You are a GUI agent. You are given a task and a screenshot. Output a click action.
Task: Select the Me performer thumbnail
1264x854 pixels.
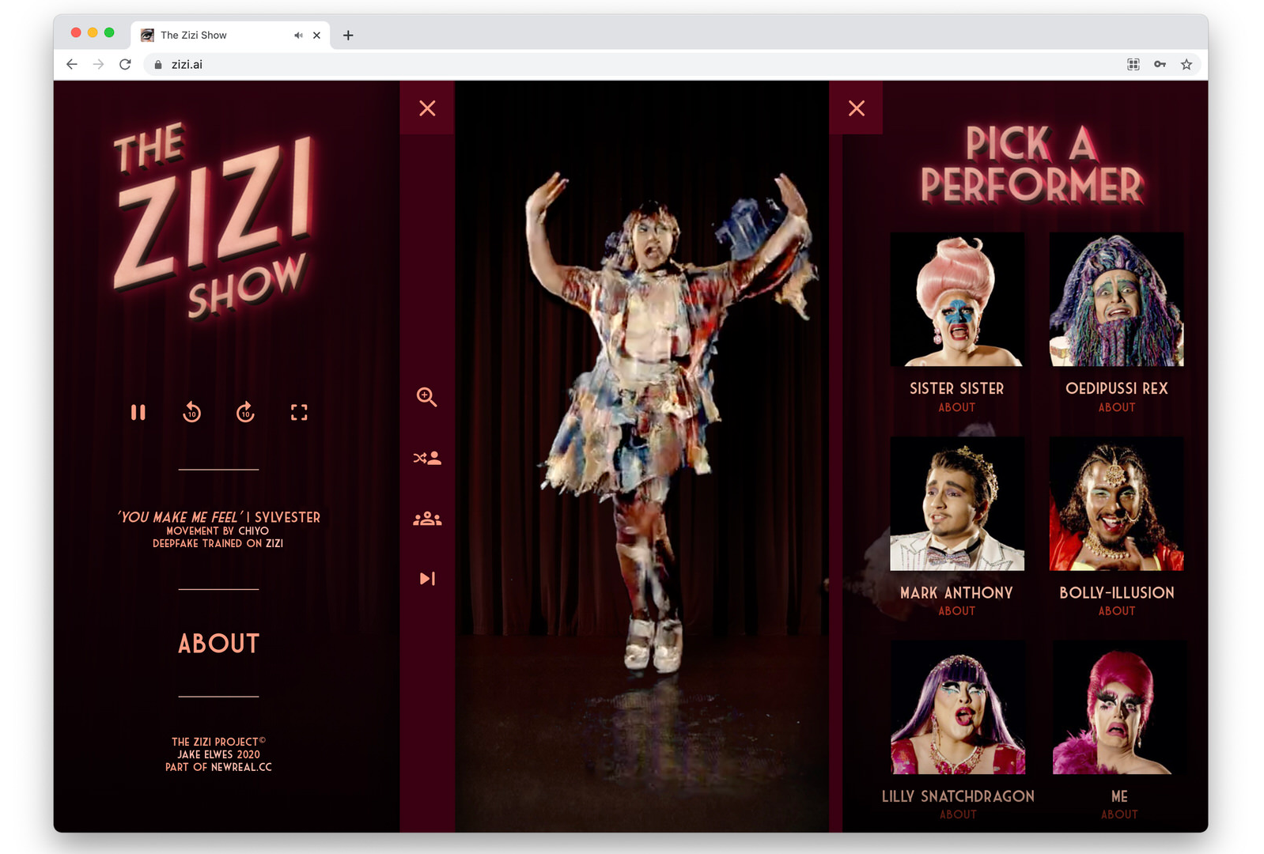pos(1119,707)
